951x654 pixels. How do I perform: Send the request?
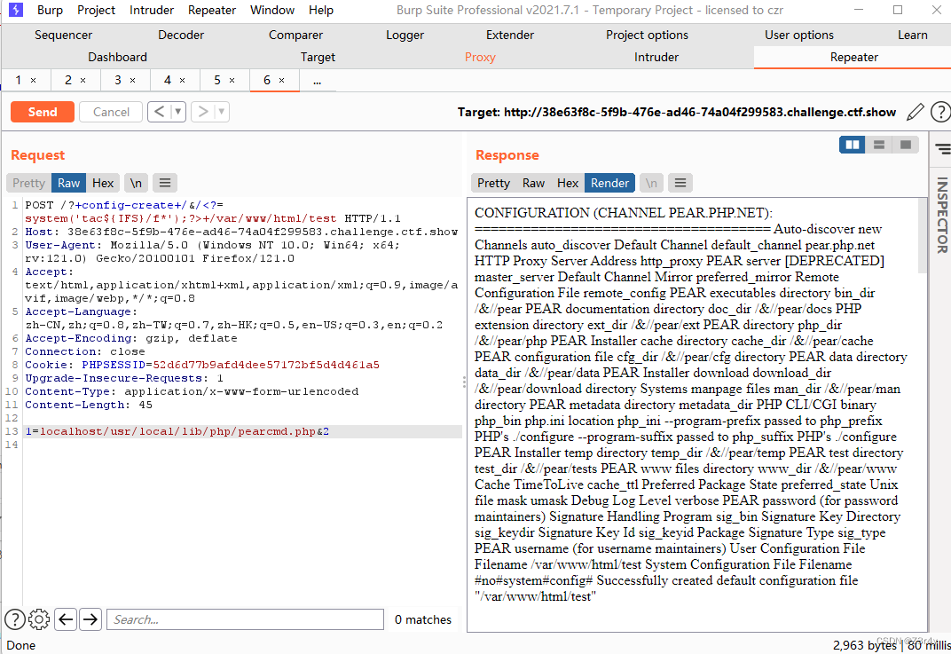click(x=43, y=112)
